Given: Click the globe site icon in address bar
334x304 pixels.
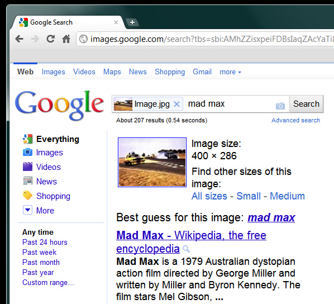Looking at the screenshot, I should [x=83, y=39].
